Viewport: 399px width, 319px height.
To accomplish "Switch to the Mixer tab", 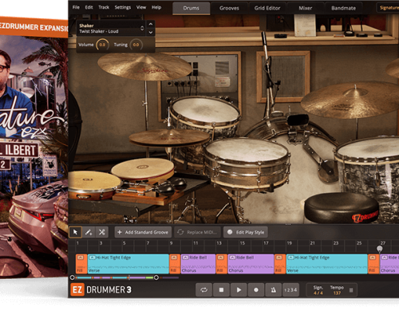I will click(x=305, y=8).
